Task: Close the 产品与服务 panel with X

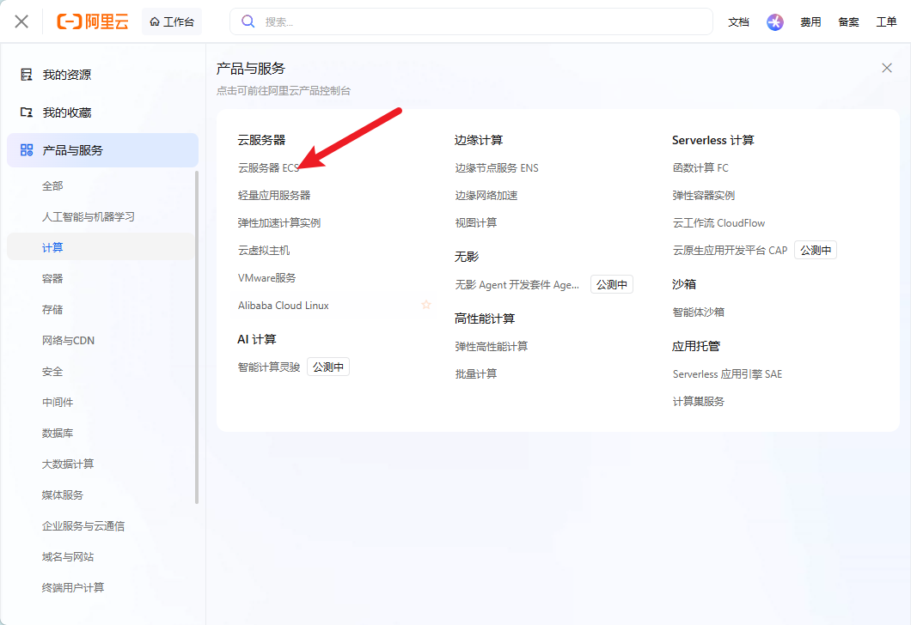Action: 887,68
